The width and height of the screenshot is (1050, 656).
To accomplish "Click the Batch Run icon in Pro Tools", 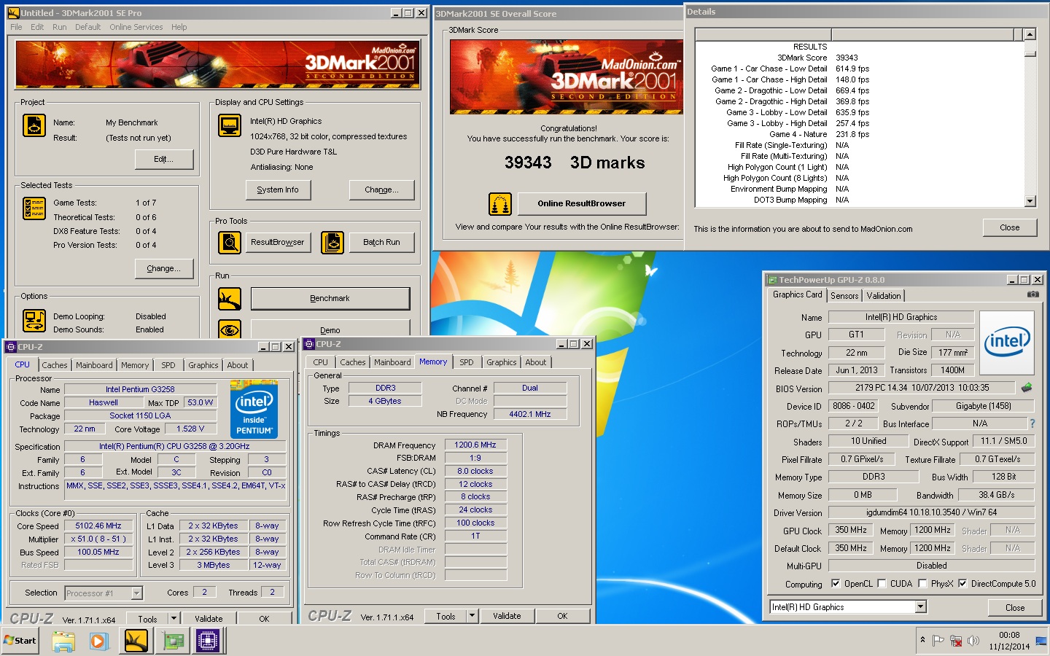I will click(x=332, y=242).
